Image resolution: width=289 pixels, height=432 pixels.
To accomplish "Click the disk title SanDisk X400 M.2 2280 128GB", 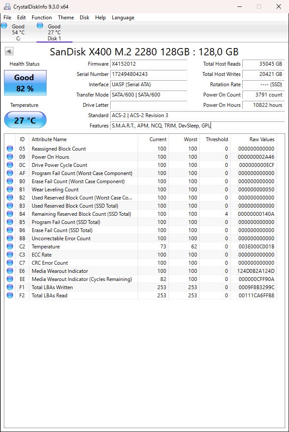I will pyautogui.click(x=144, y=52).
